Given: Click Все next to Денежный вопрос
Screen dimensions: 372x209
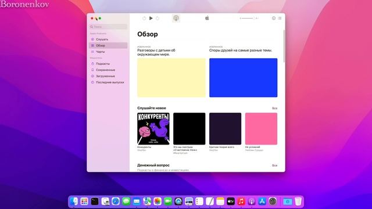Looking at the screenshot, I should 274,165.
